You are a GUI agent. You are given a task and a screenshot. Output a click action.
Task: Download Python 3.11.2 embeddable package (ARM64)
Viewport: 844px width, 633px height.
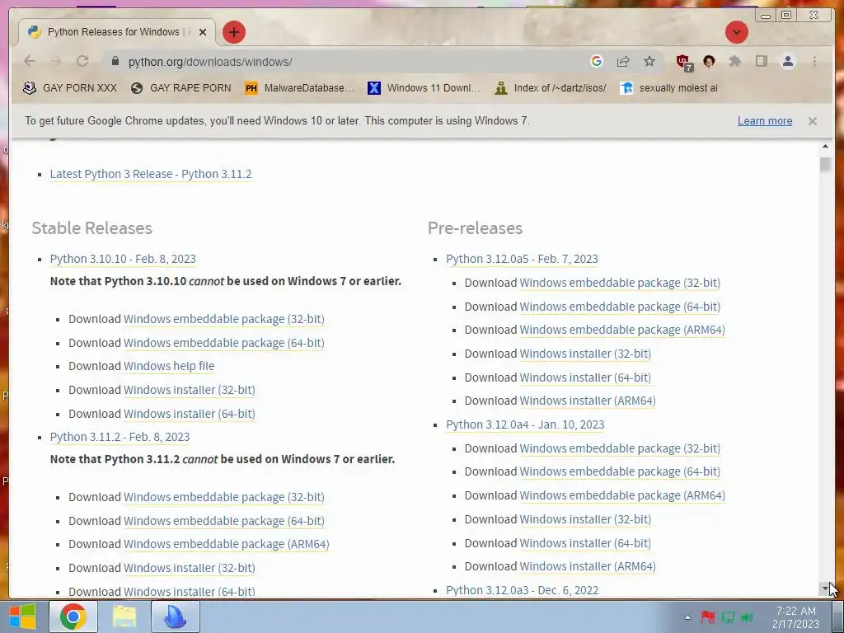227,544
